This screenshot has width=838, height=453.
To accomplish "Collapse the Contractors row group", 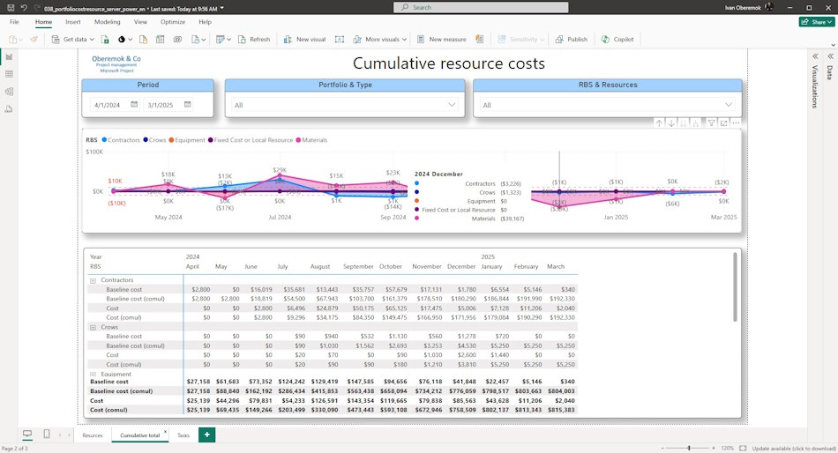I will 93,280.
